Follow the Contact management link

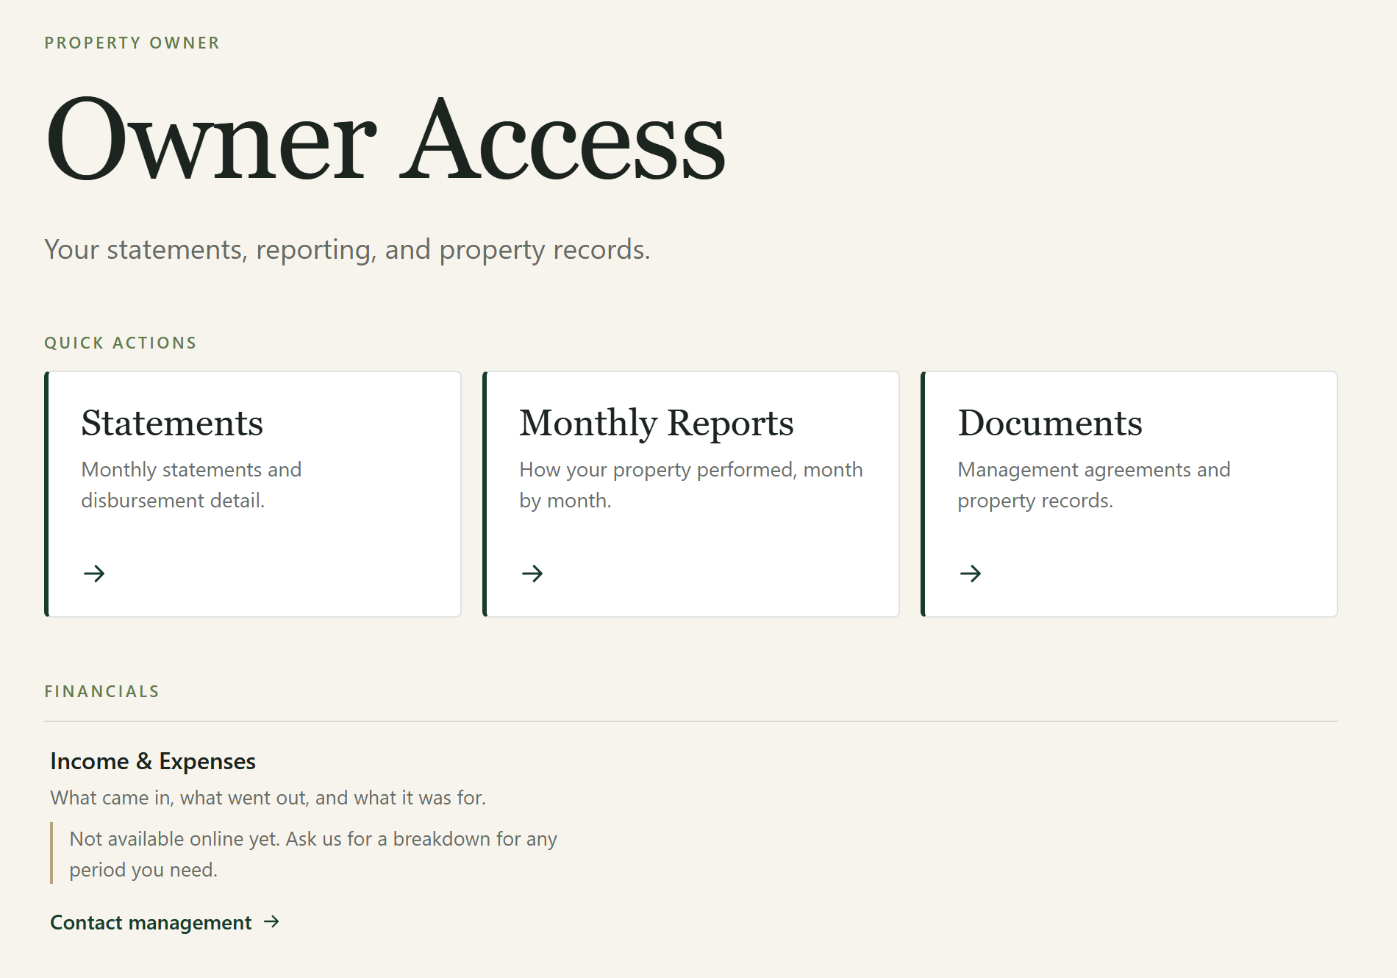pos(165,922)
